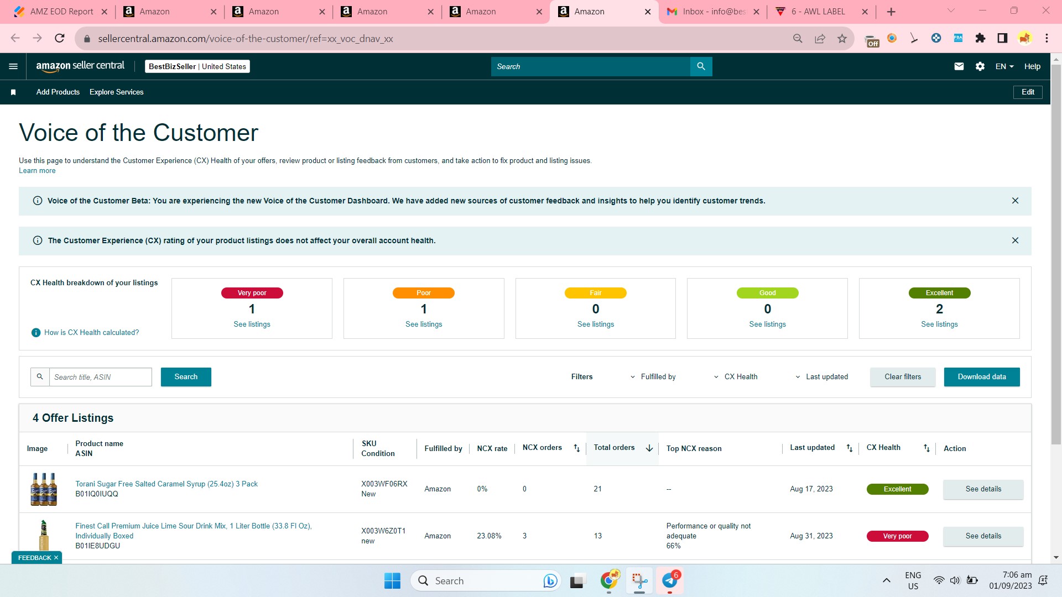Bookmark this page with the star icon
The width and height of the screenshot is (1062, 597).
(842, 38)
